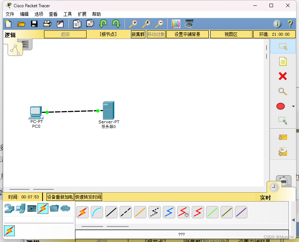Select connections category lightning icon
299x242 pixels.
click(x=43, y=208)
